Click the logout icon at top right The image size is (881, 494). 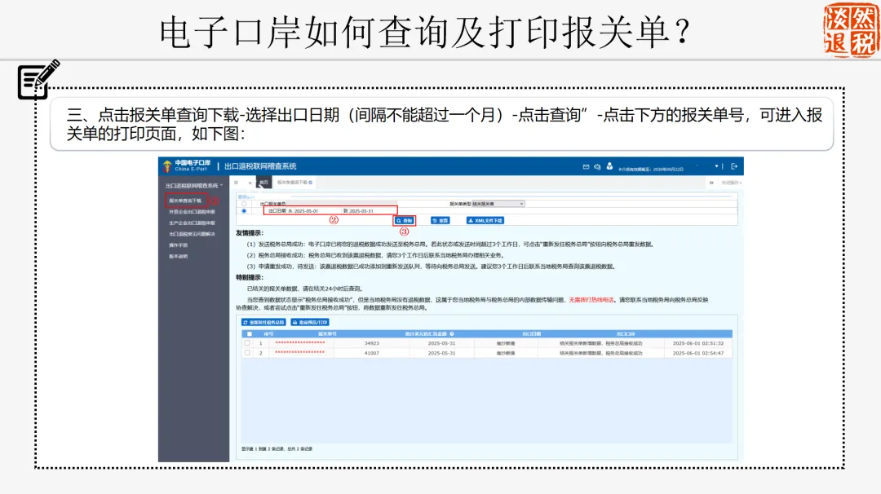click(x=734, y=166)
